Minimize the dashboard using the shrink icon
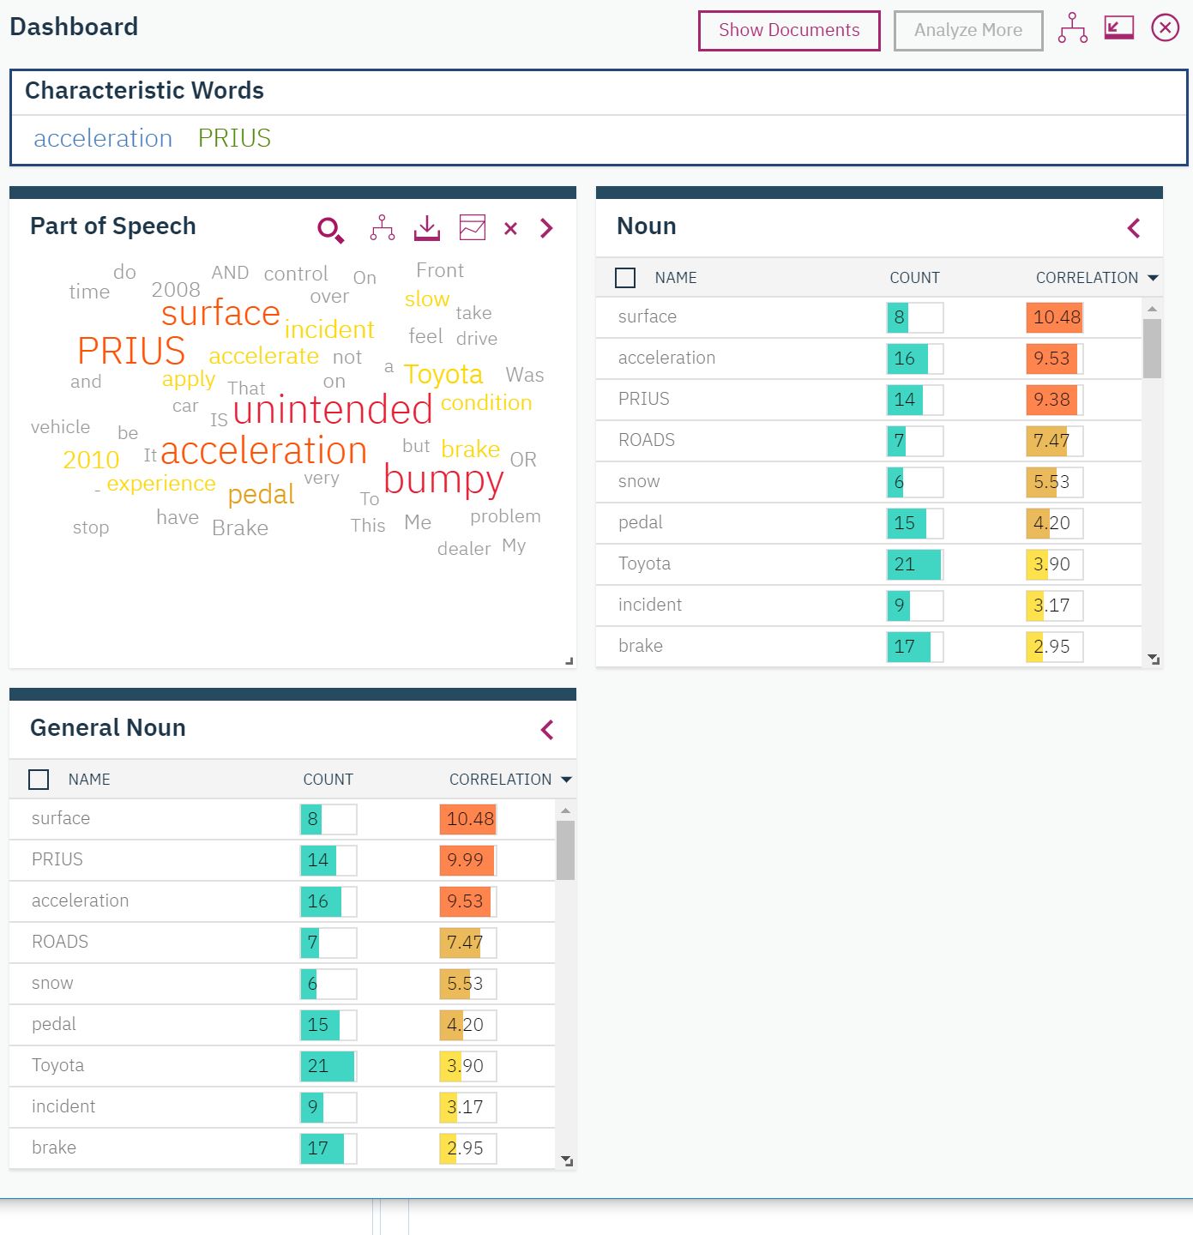Viewport: 1193px width, 1235px height. click(1118, 28)
